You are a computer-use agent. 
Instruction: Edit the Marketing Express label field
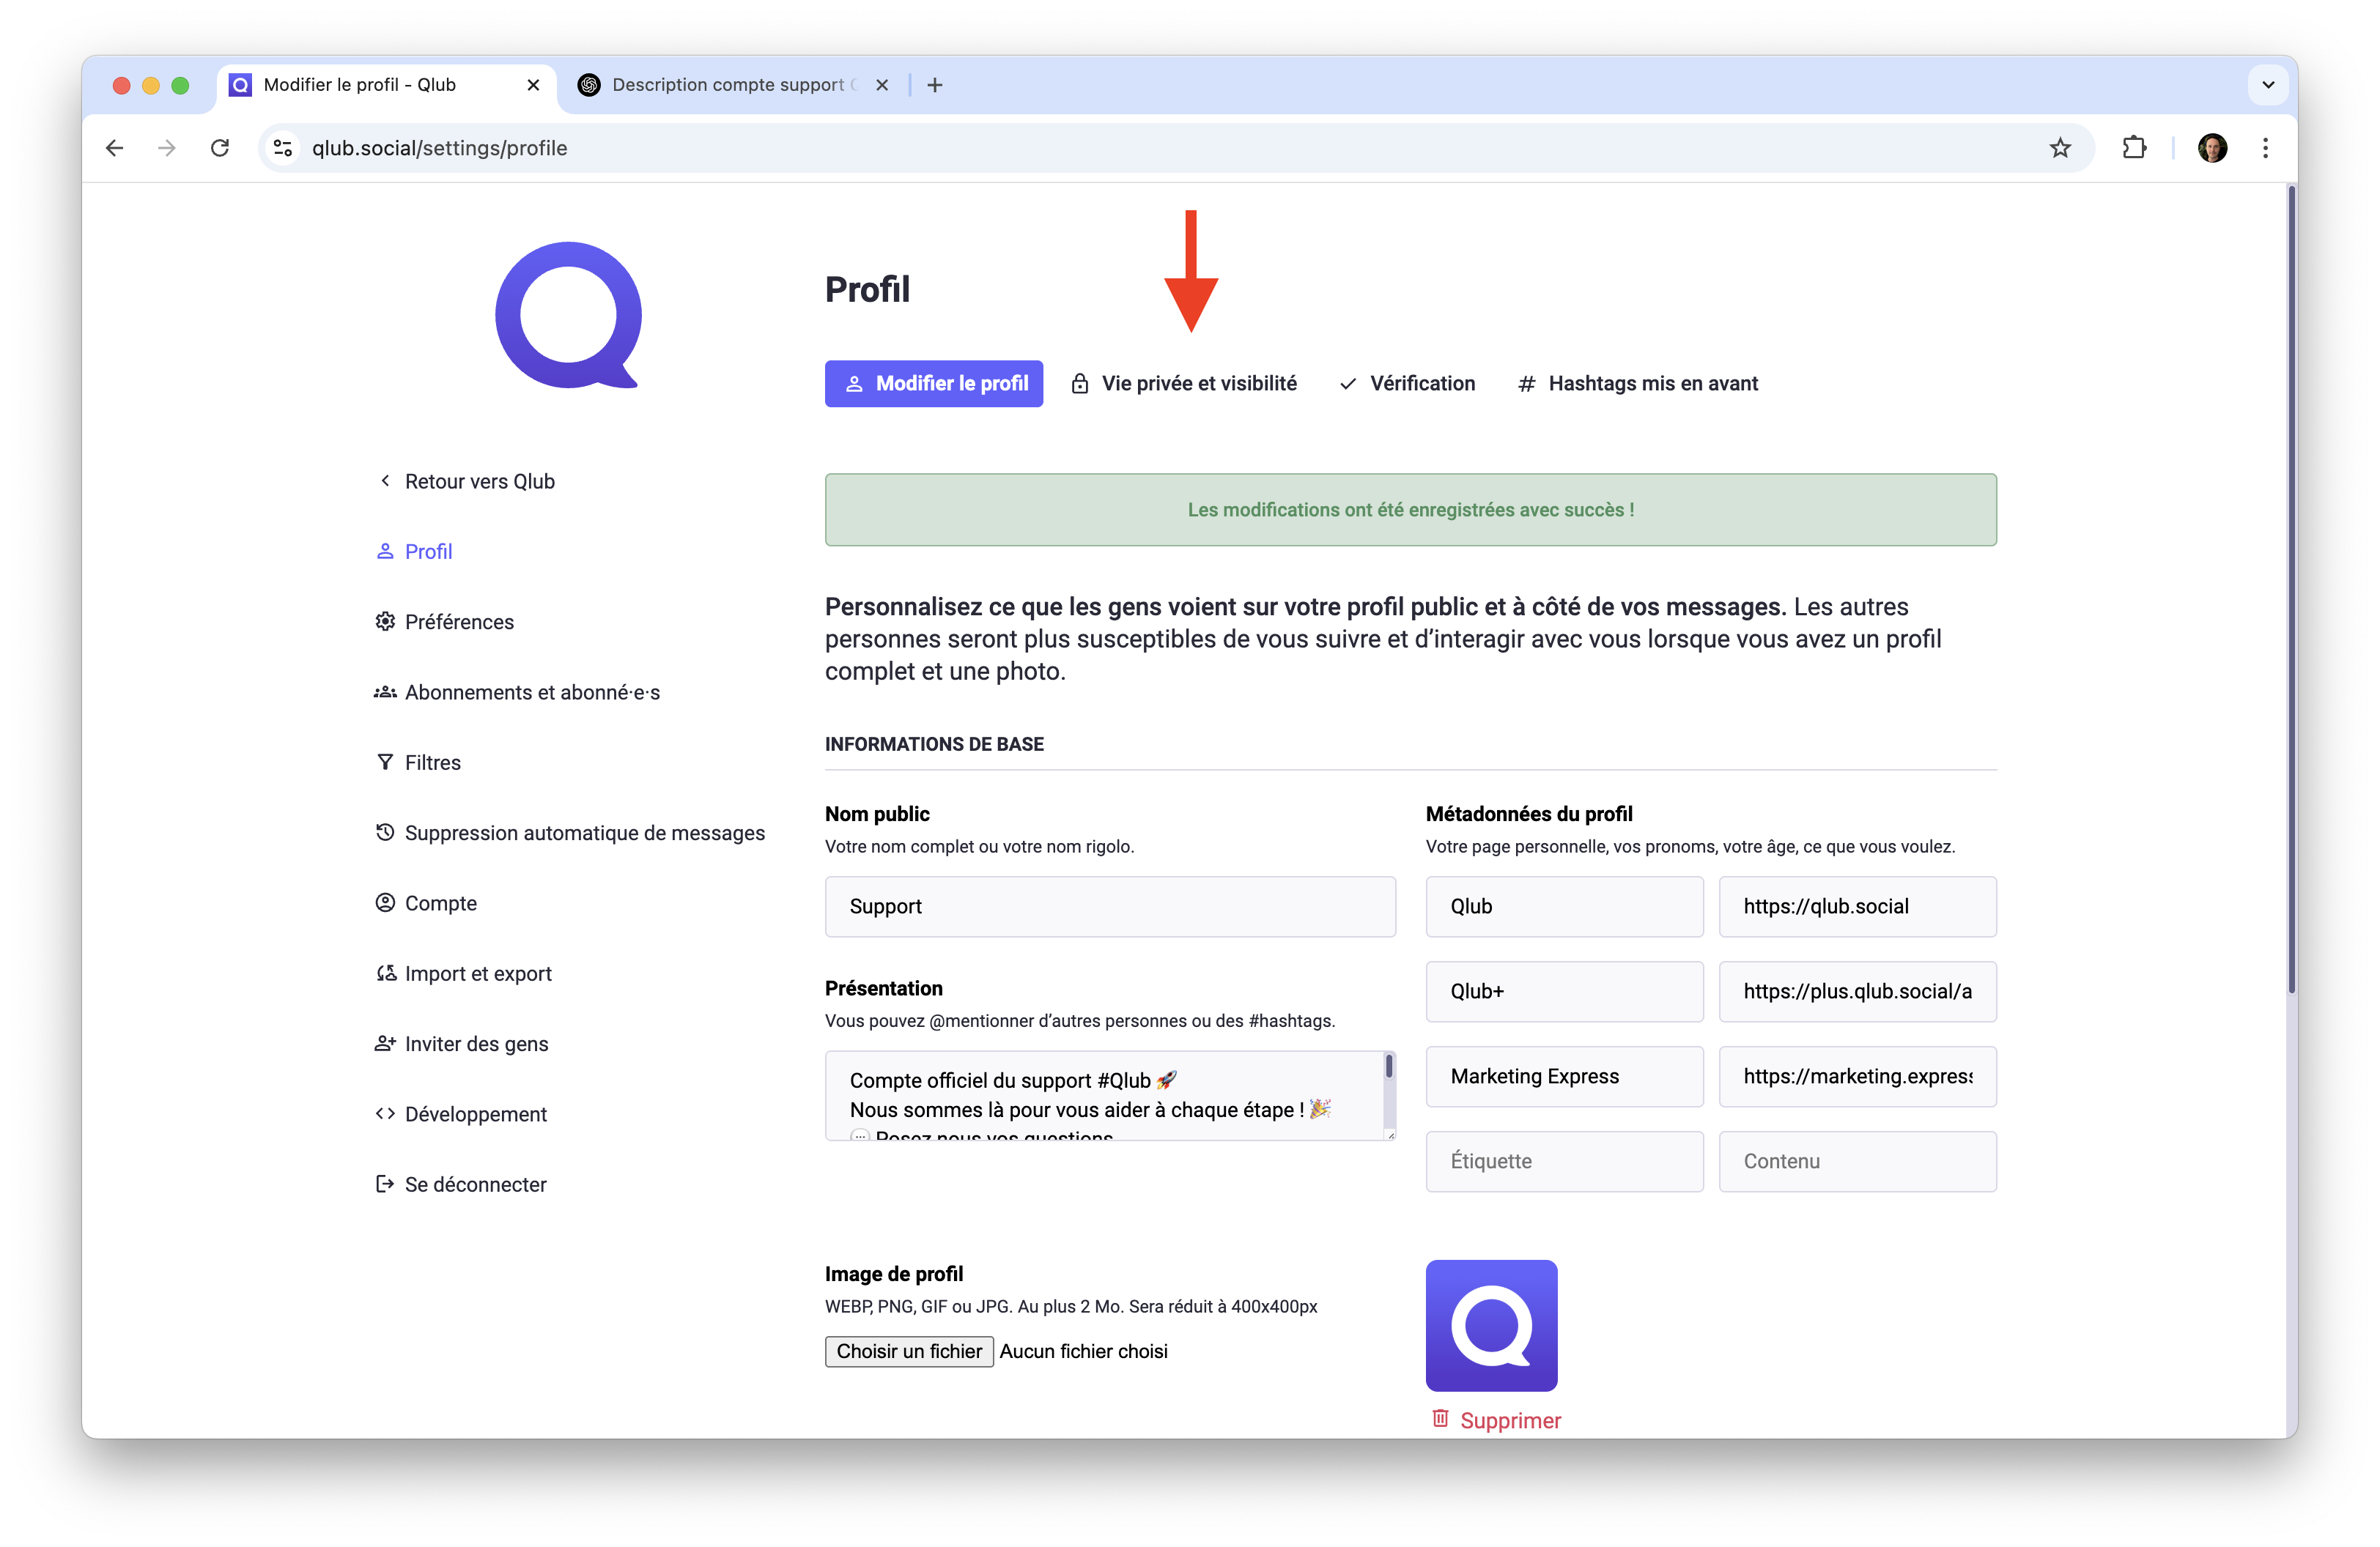pos(1564,1076)
